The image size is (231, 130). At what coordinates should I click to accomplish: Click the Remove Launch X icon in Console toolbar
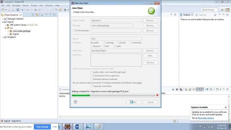click(177, 89)
